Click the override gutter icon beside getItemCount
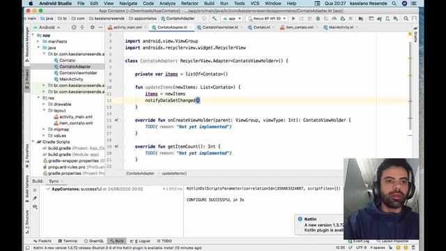446x251 pixels. click(x=116, y=146)
